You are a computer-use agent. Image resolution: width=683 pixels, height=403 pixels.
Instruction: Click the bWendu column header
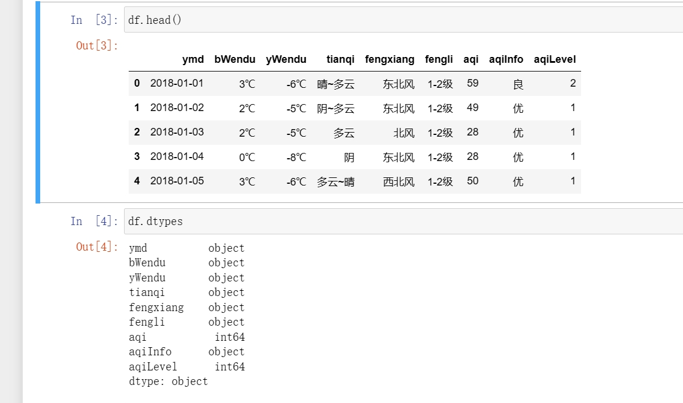(x=235, y=59)
